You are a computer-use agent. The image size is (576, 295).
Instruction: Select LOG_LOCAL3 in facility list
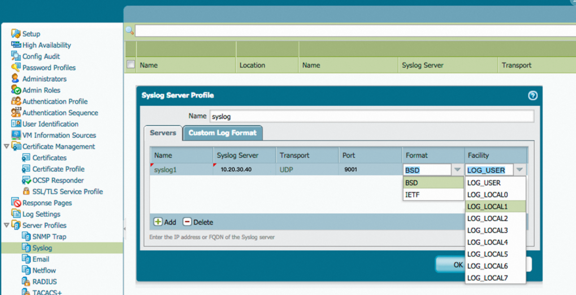pos(495,230)
